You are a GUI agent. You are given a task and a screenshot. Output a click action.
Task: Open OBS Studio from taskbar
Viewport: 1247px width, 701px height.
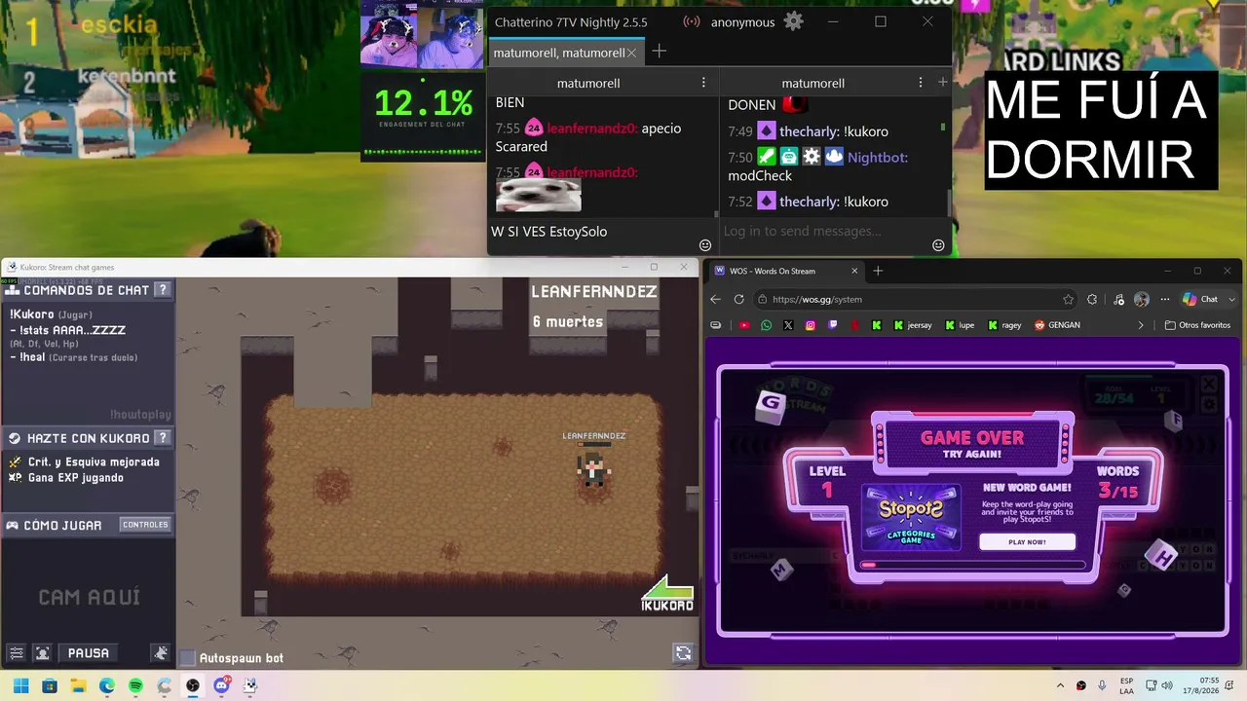click(193, 686)
